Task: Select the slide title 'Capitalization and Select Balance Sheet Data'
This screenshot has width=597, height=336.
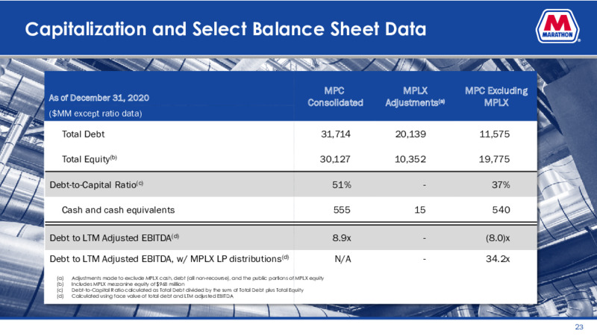Action: point(225,29)
